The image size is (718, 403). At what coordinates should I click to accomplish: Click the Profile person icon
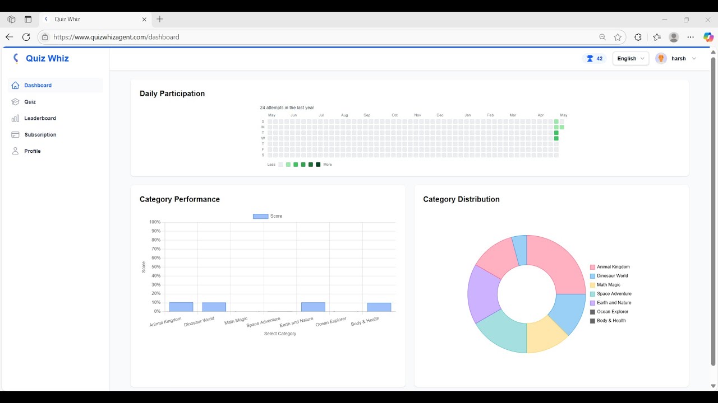(15, 151)
